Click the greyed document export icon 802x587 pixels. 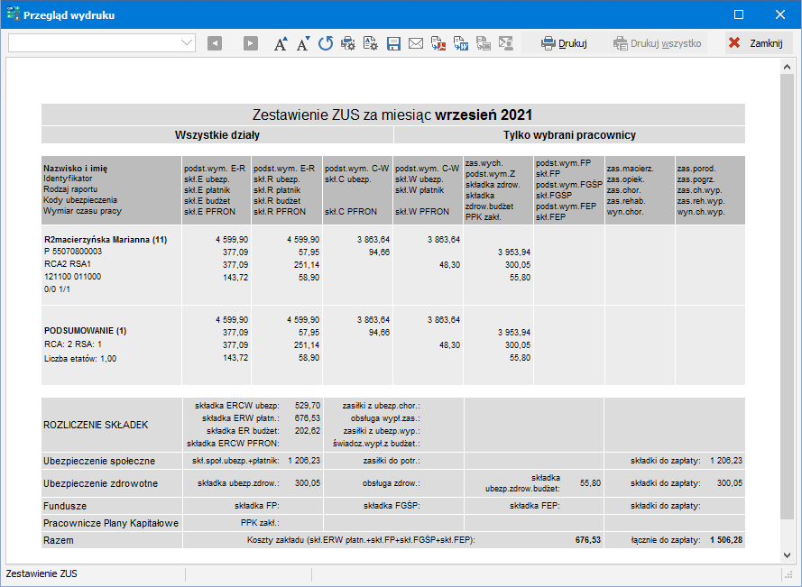pyautogui.click(x=484, y=43)
